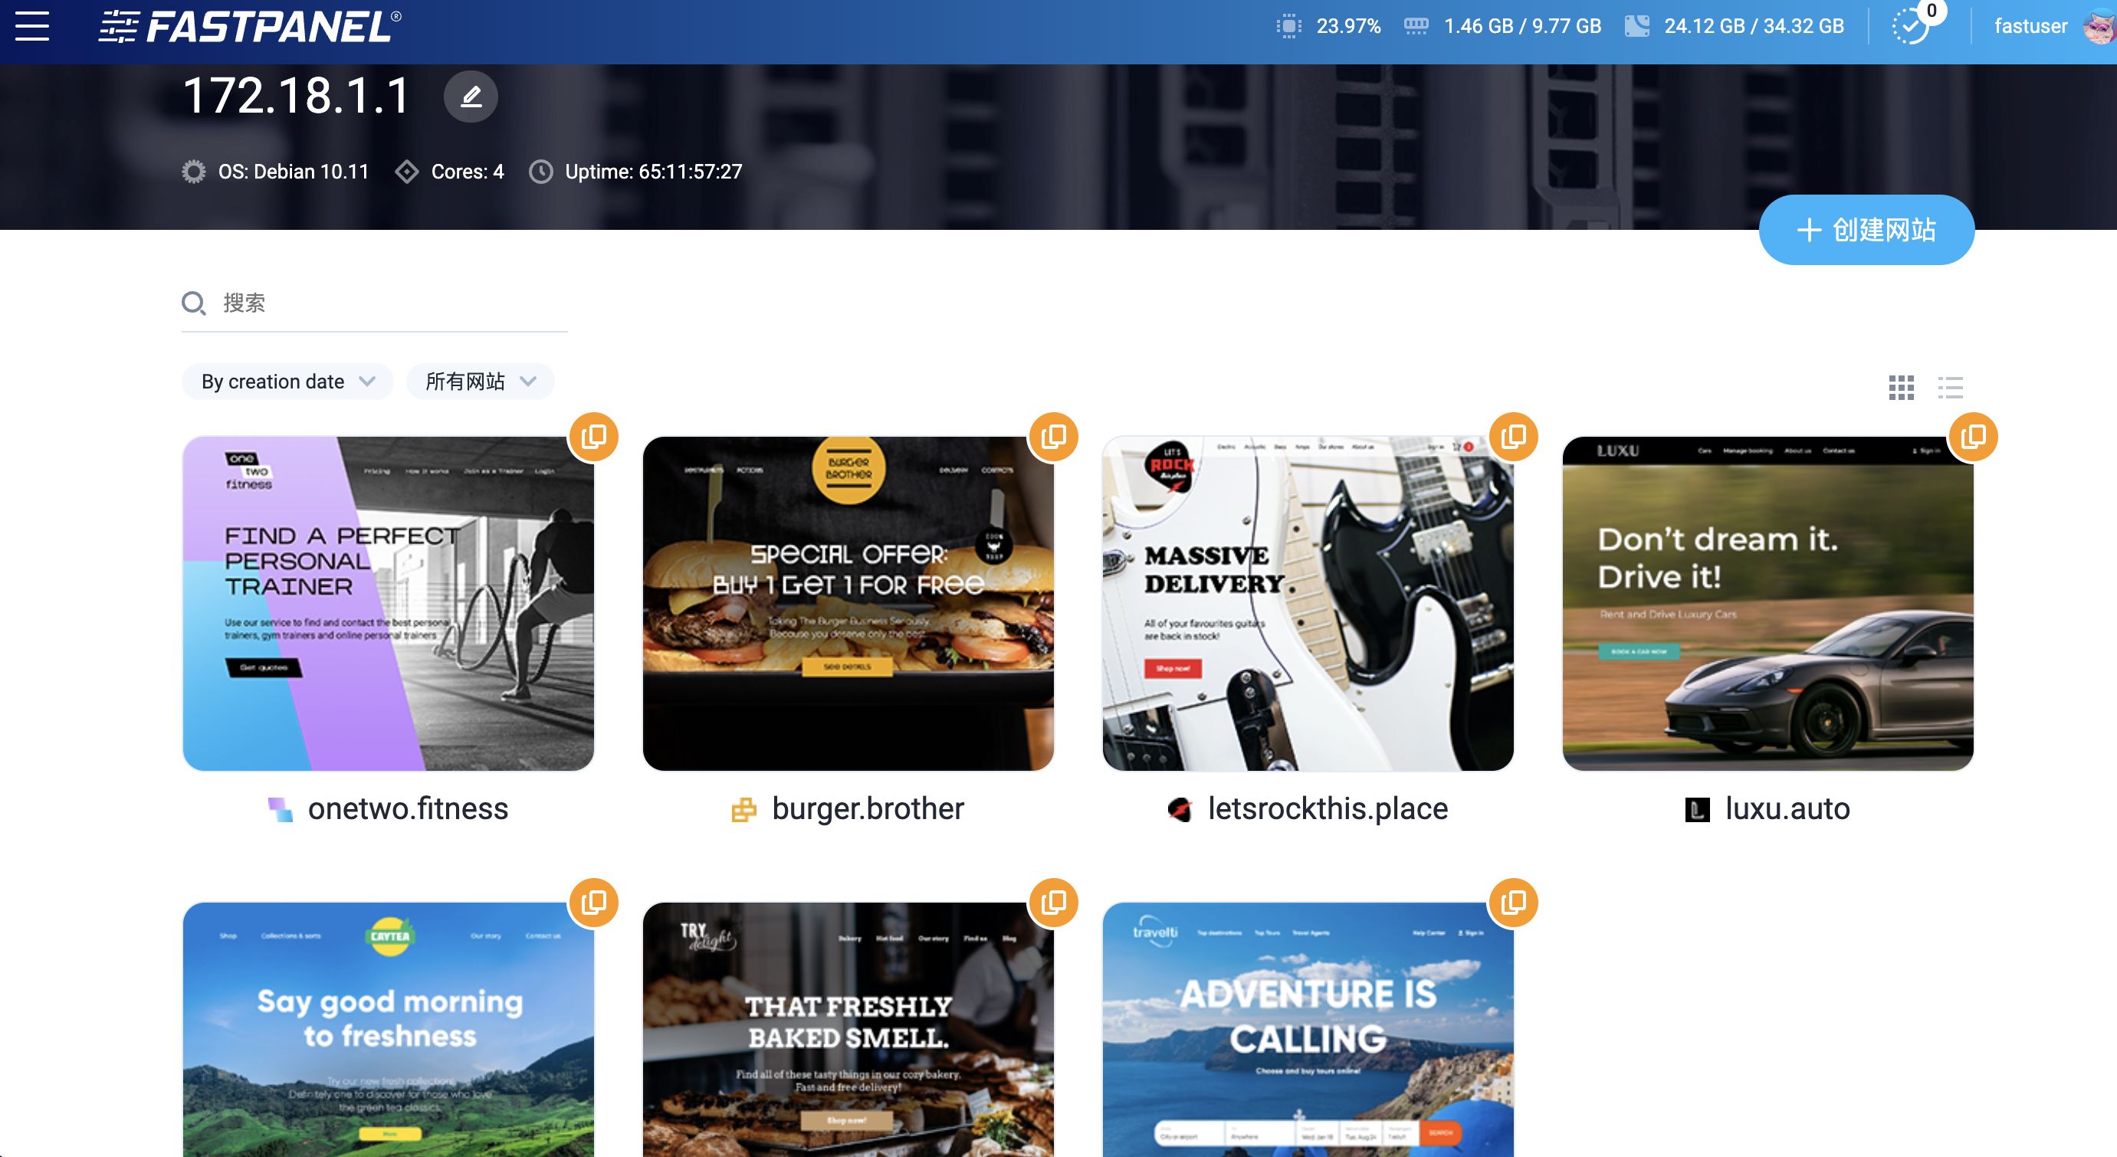Open the hamburger main menu
The image size is (2117, 1157).
tap(32, 26)
